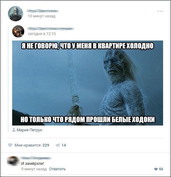Click the person icon beside Мария Петрук
Viewport: 171px width, 177px height.
pyautogui.click(x=14, y=130)
